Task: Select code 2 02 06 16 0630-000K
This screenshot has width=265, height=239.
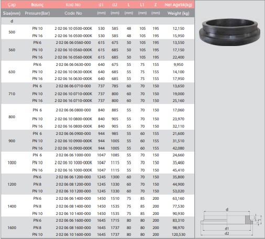Action: (73, 78)
